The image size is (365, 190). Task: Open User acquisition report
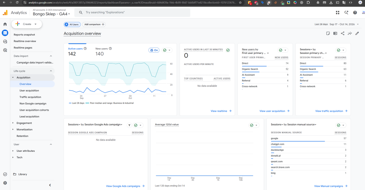pyautogui.click(x=29, y=91)
